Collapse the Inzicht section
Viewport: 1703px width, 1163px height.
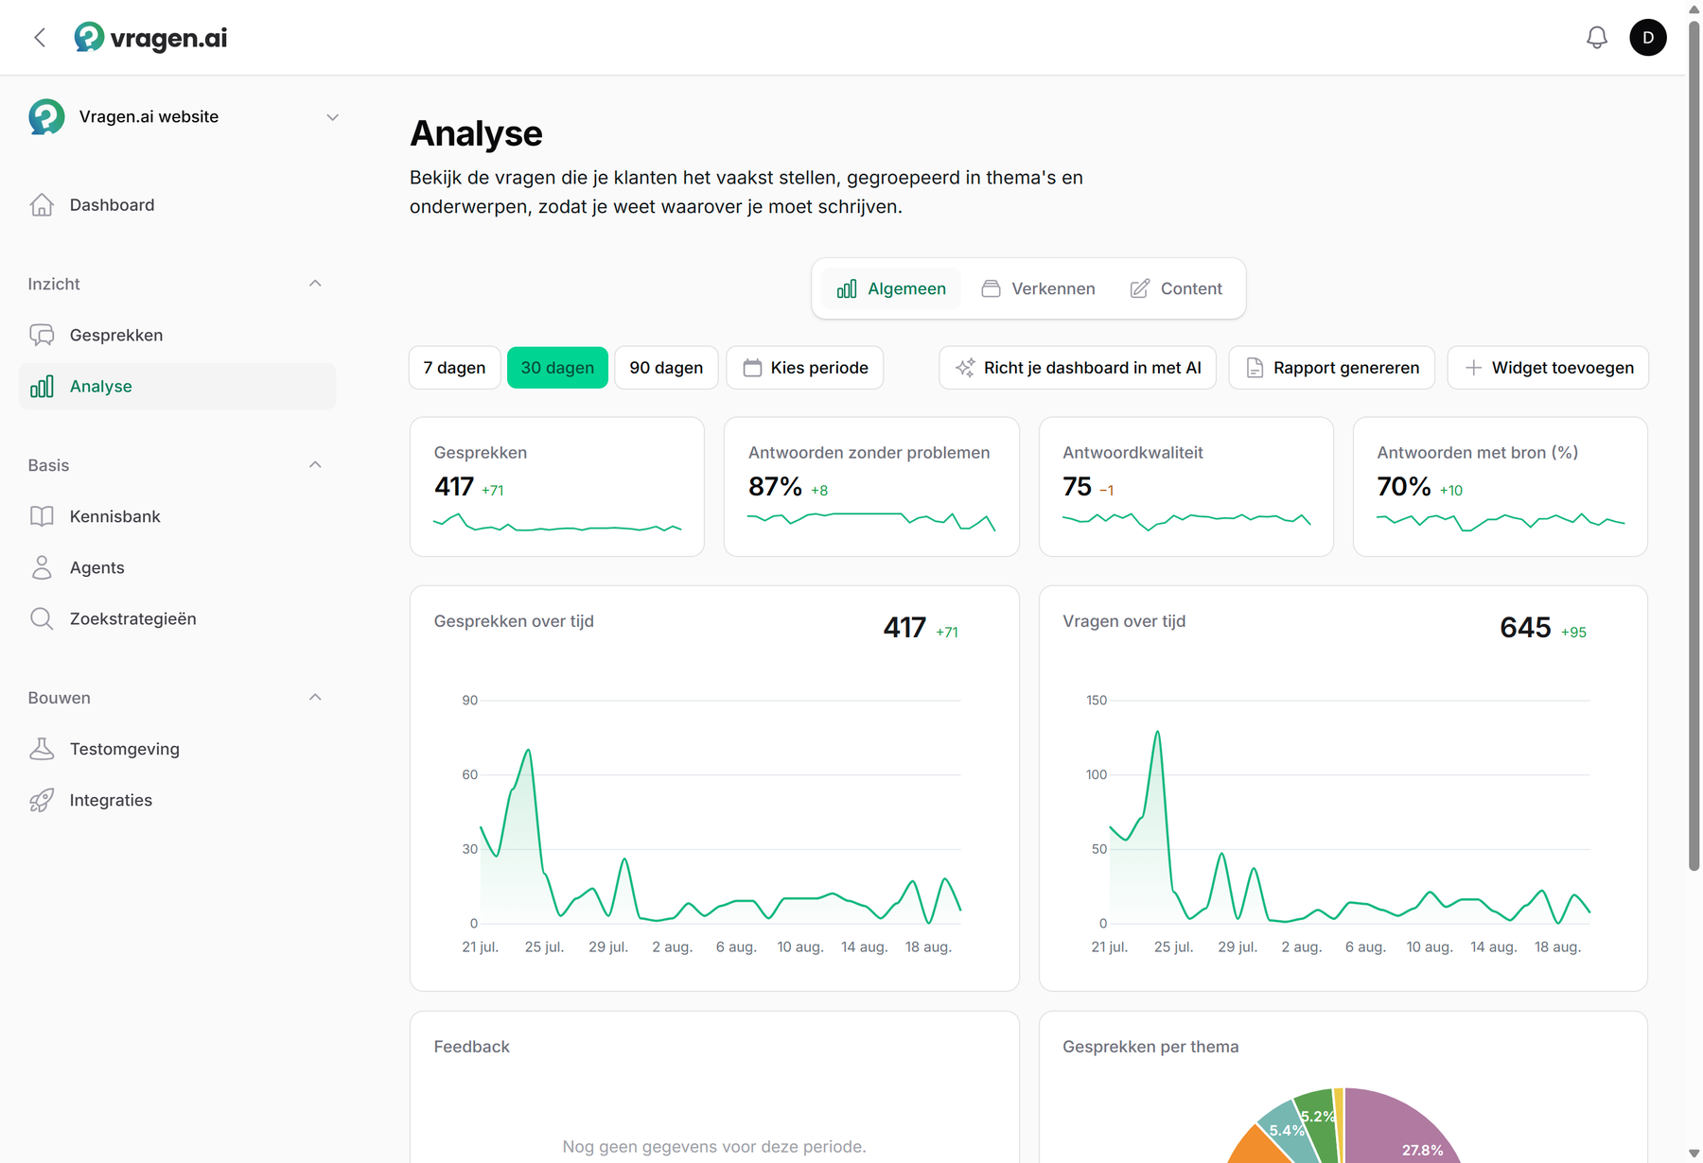point(315,284)
